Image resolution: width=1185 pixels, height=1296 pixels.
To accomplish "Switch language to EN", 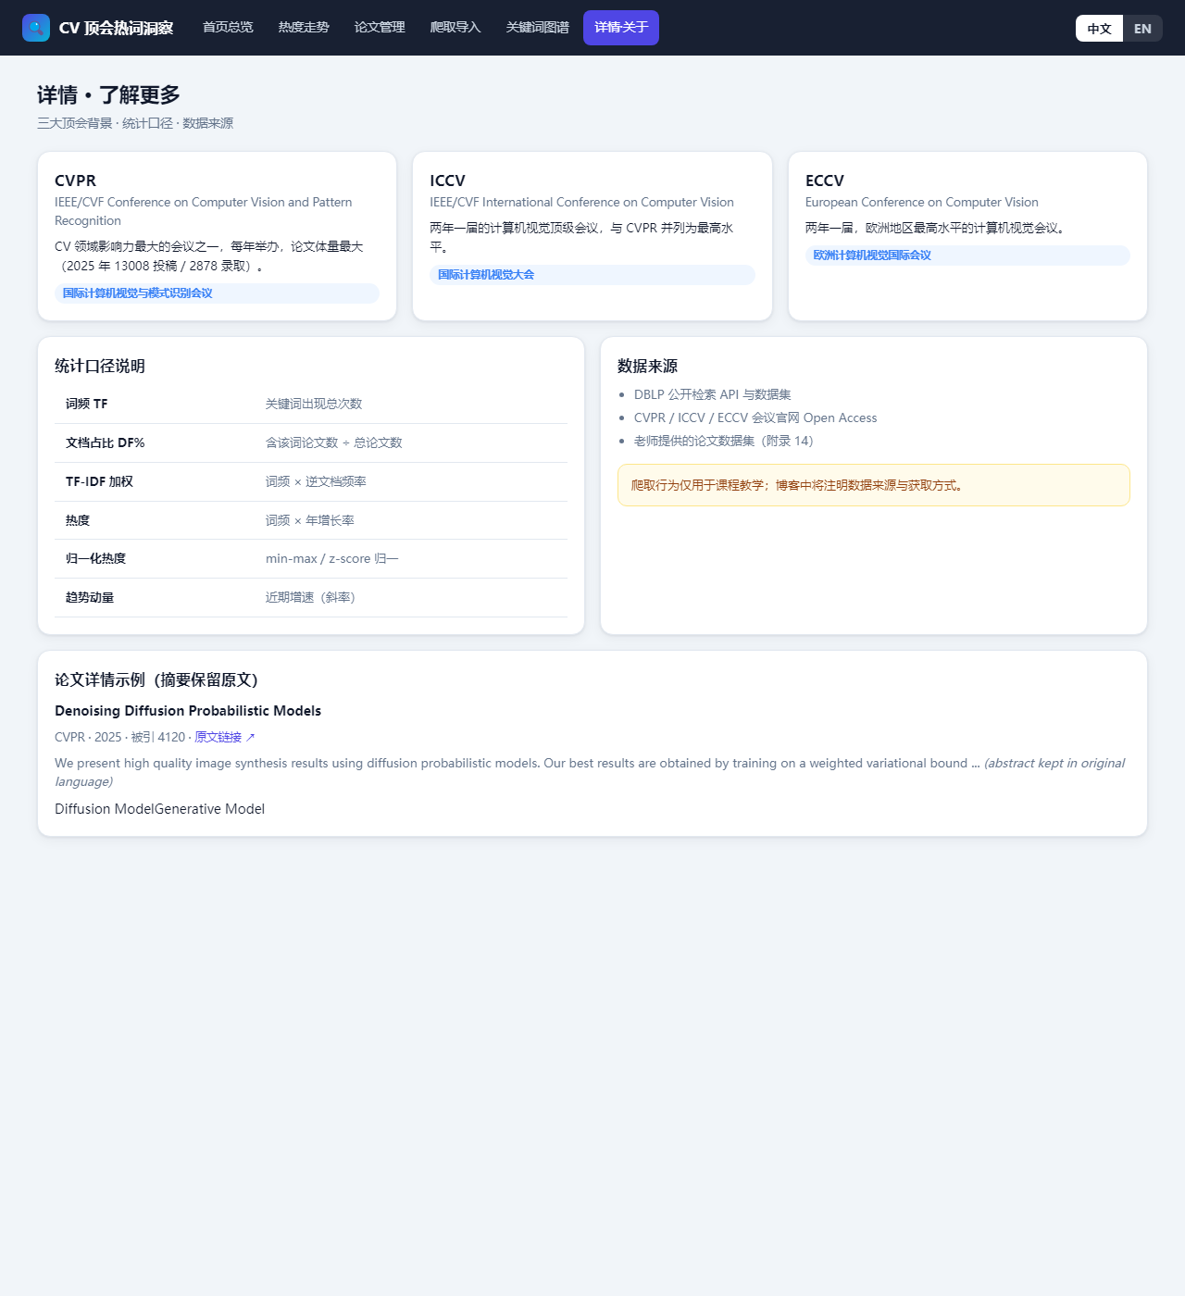I will (1142, 28).
